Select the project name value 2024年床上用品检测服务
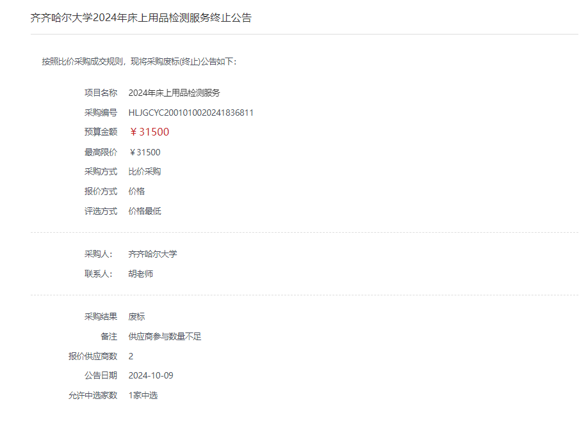 174,93
